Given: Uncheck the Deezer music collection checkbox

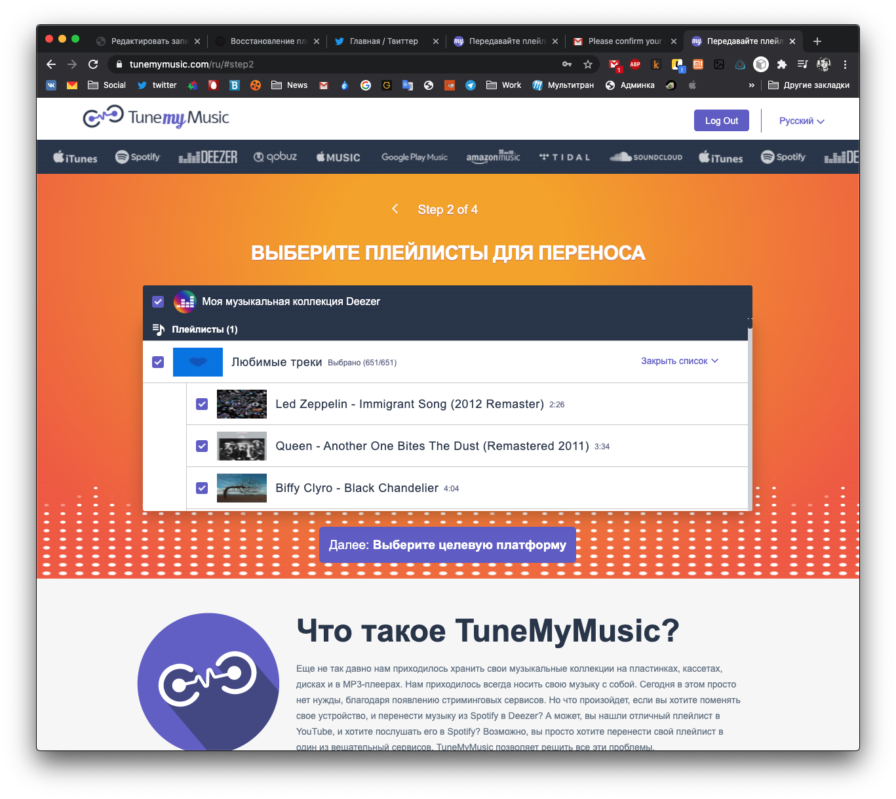Looking at the screenshot, I should click(158, 302).
